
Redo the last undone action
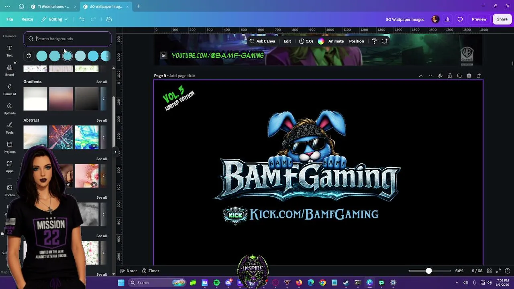(93, 19)
